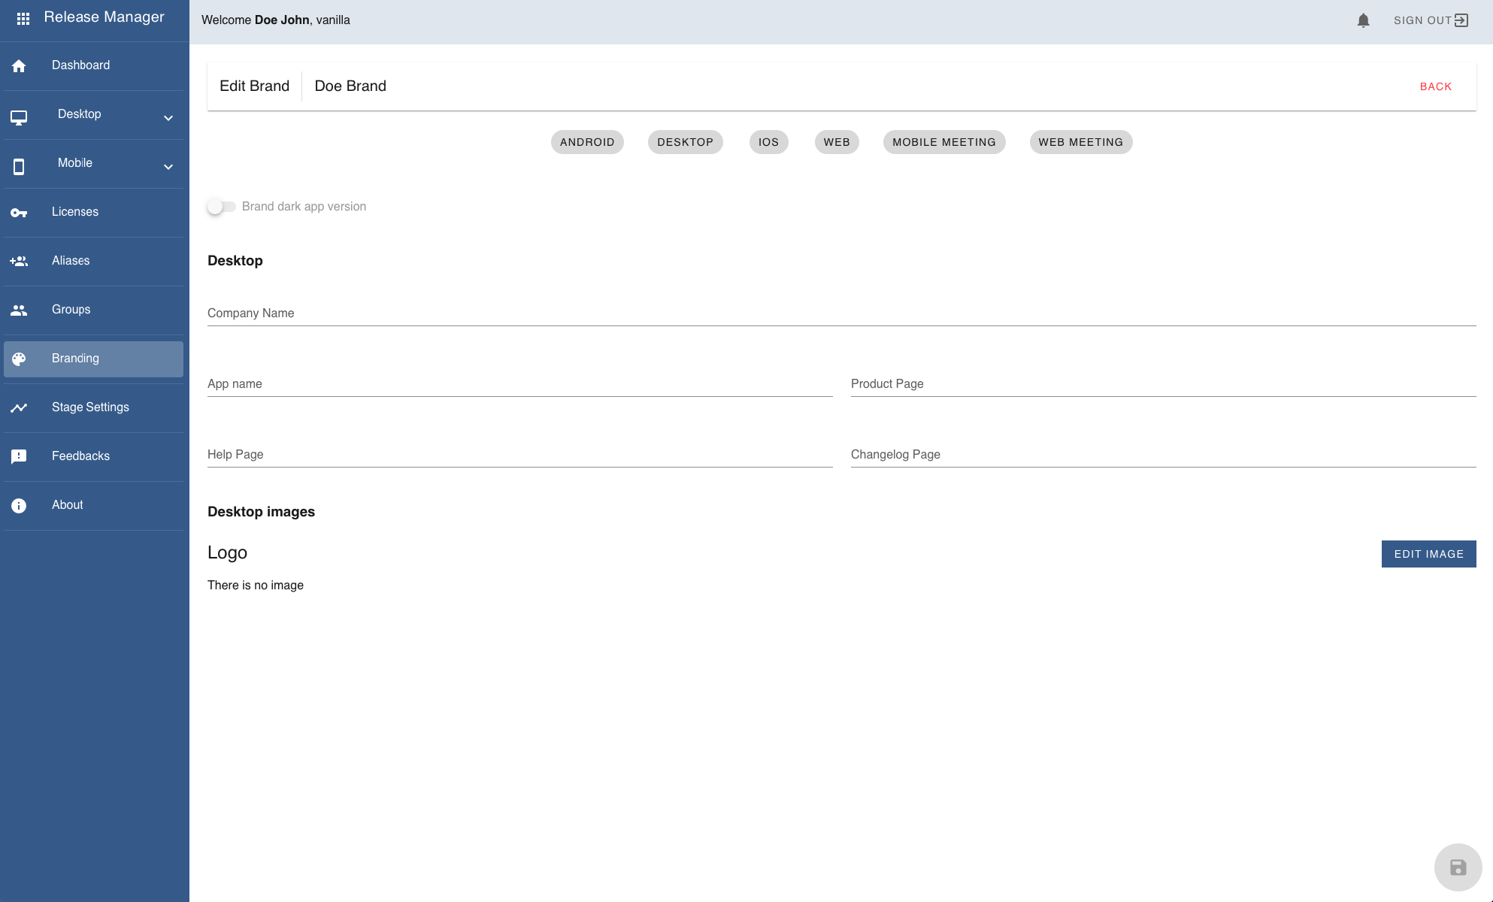Click the Logo heading
Screen dimensions: 1493x902
coord(227,553)
